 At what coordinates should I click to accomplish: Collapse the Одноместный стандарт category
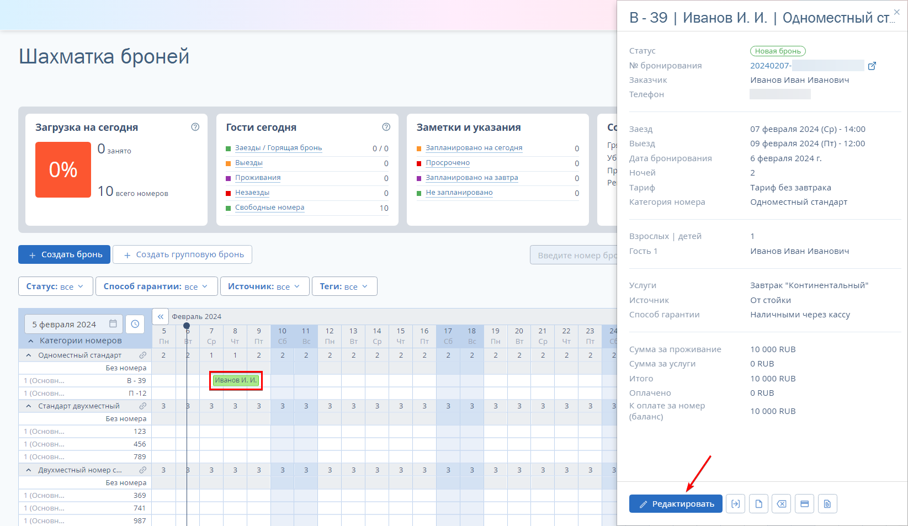point(29,355)
